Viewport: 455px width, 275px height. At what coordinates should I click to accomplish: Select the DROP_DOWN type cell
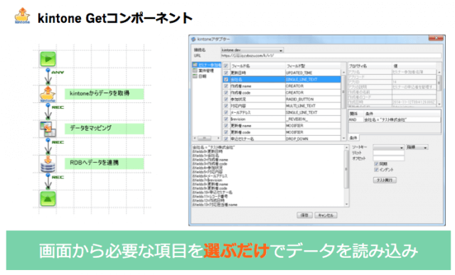[313, 139]
